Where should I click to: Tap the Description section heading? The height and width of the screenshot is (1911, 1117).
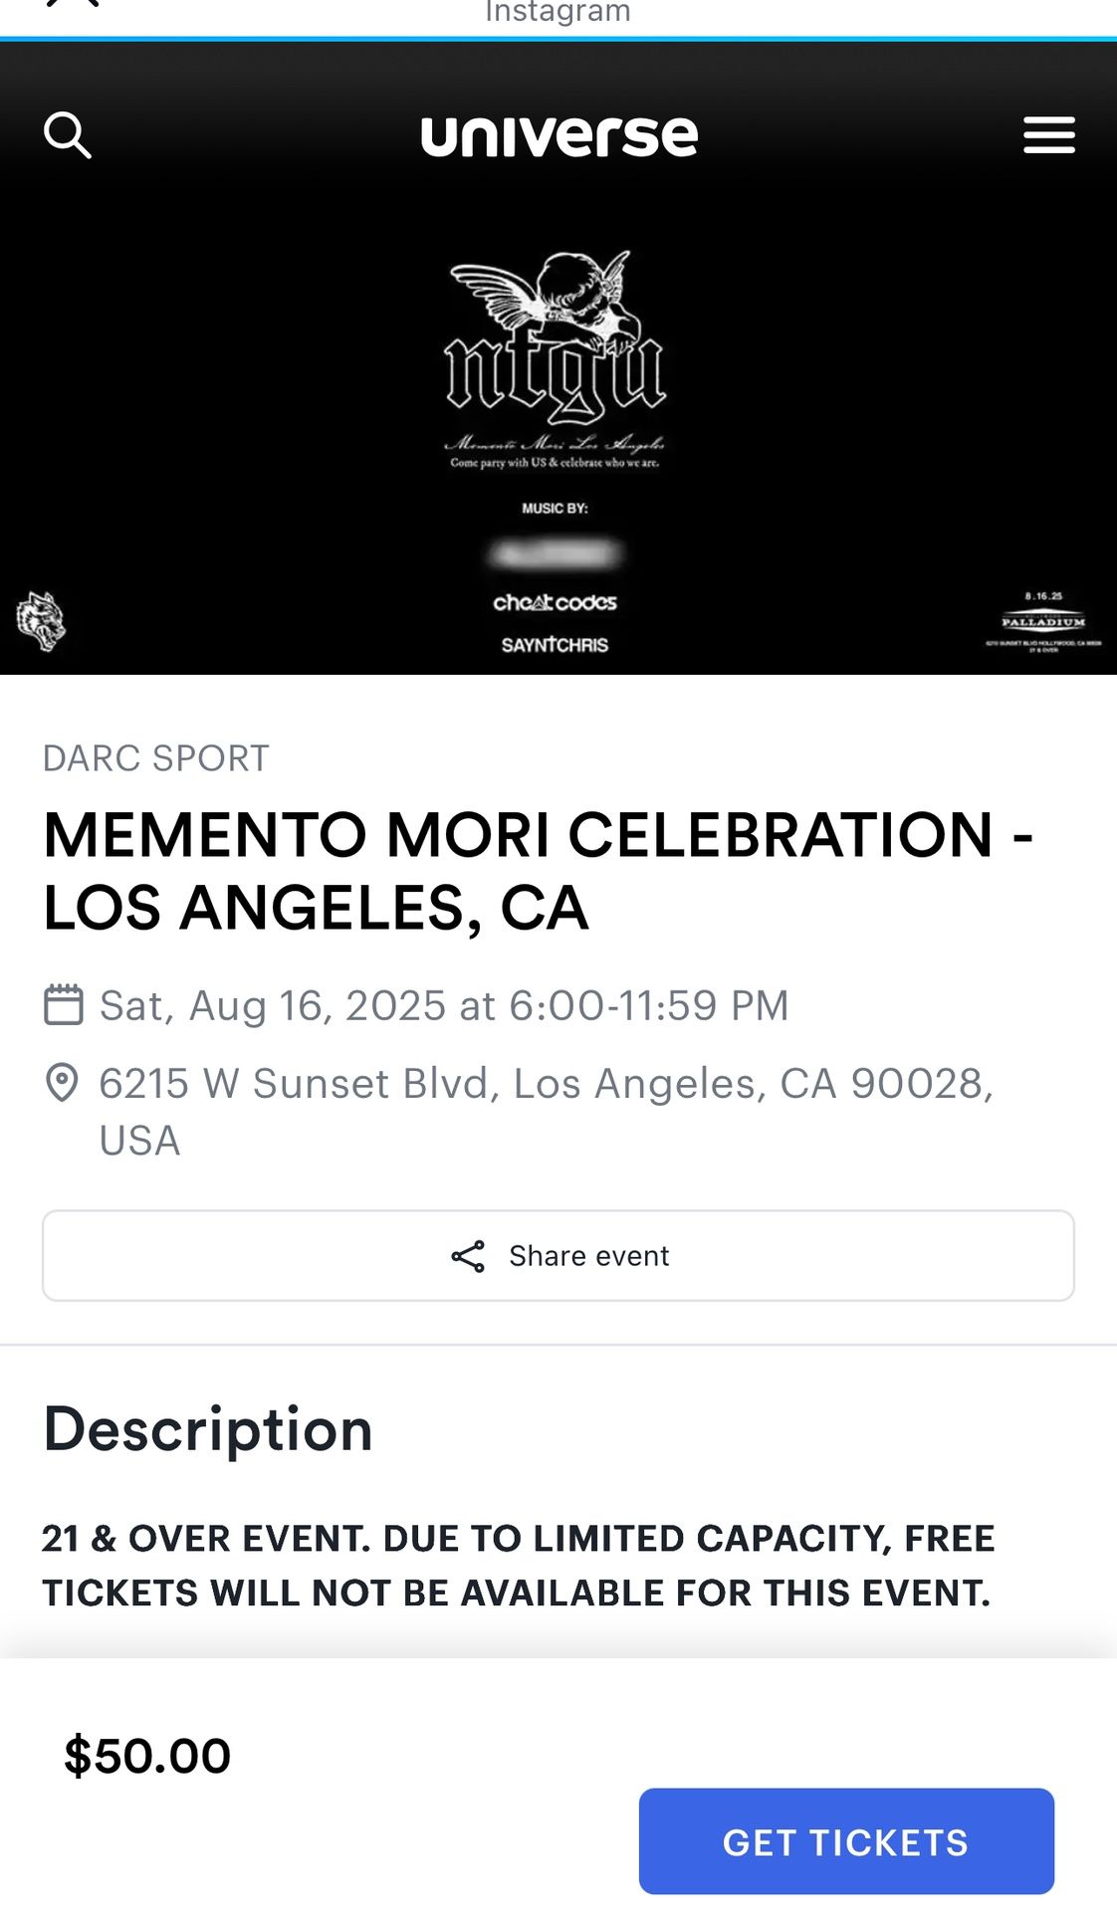pos(208,1429)
